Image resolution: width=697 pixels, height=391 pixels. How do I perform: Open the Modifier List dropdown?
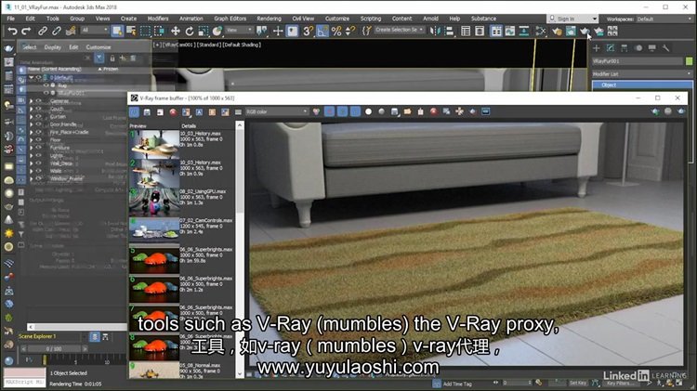[642, 73]
